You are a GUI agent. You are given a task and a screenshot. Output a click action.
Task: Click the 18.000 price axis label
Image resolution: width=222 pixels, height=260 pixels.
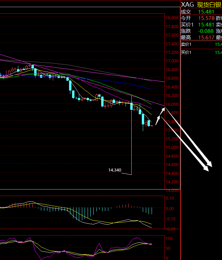172,18
